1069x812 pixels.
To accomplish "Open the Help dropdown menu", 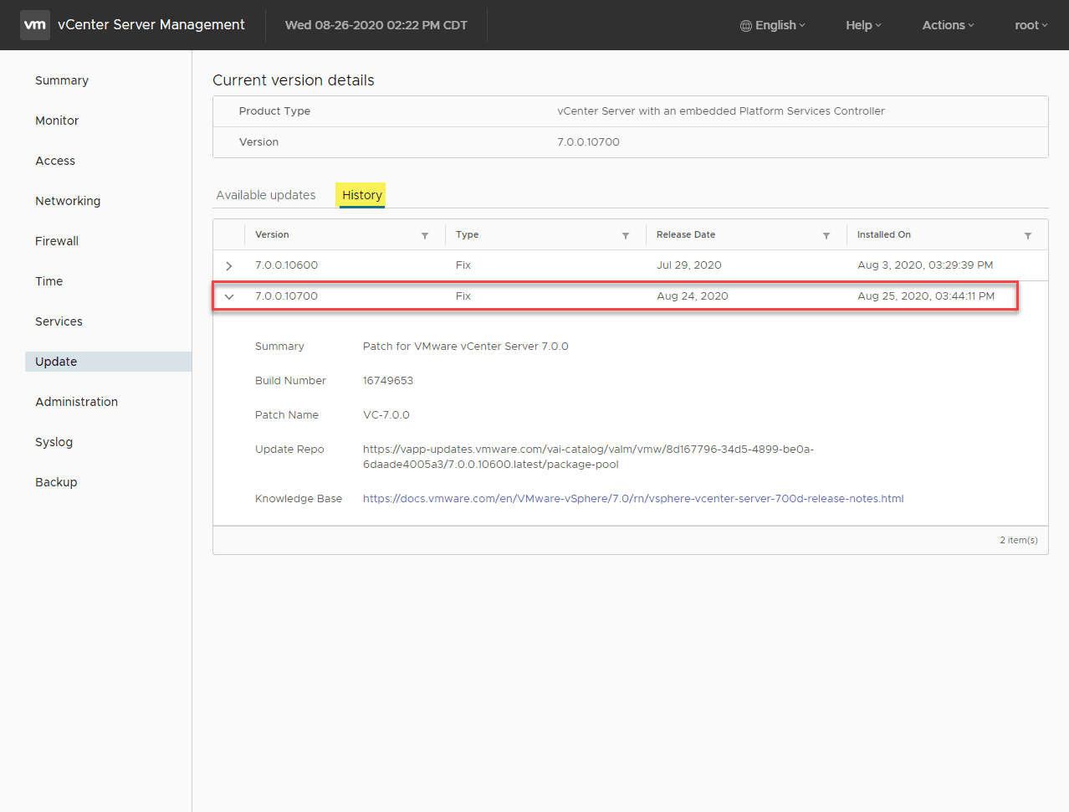I will (x=863, y=25).
